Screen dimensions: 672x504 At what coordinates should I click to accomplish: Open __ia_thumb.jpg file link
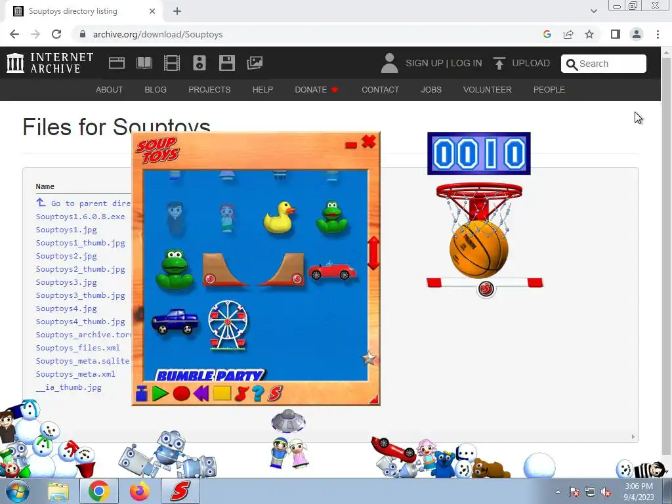(68, 387)
